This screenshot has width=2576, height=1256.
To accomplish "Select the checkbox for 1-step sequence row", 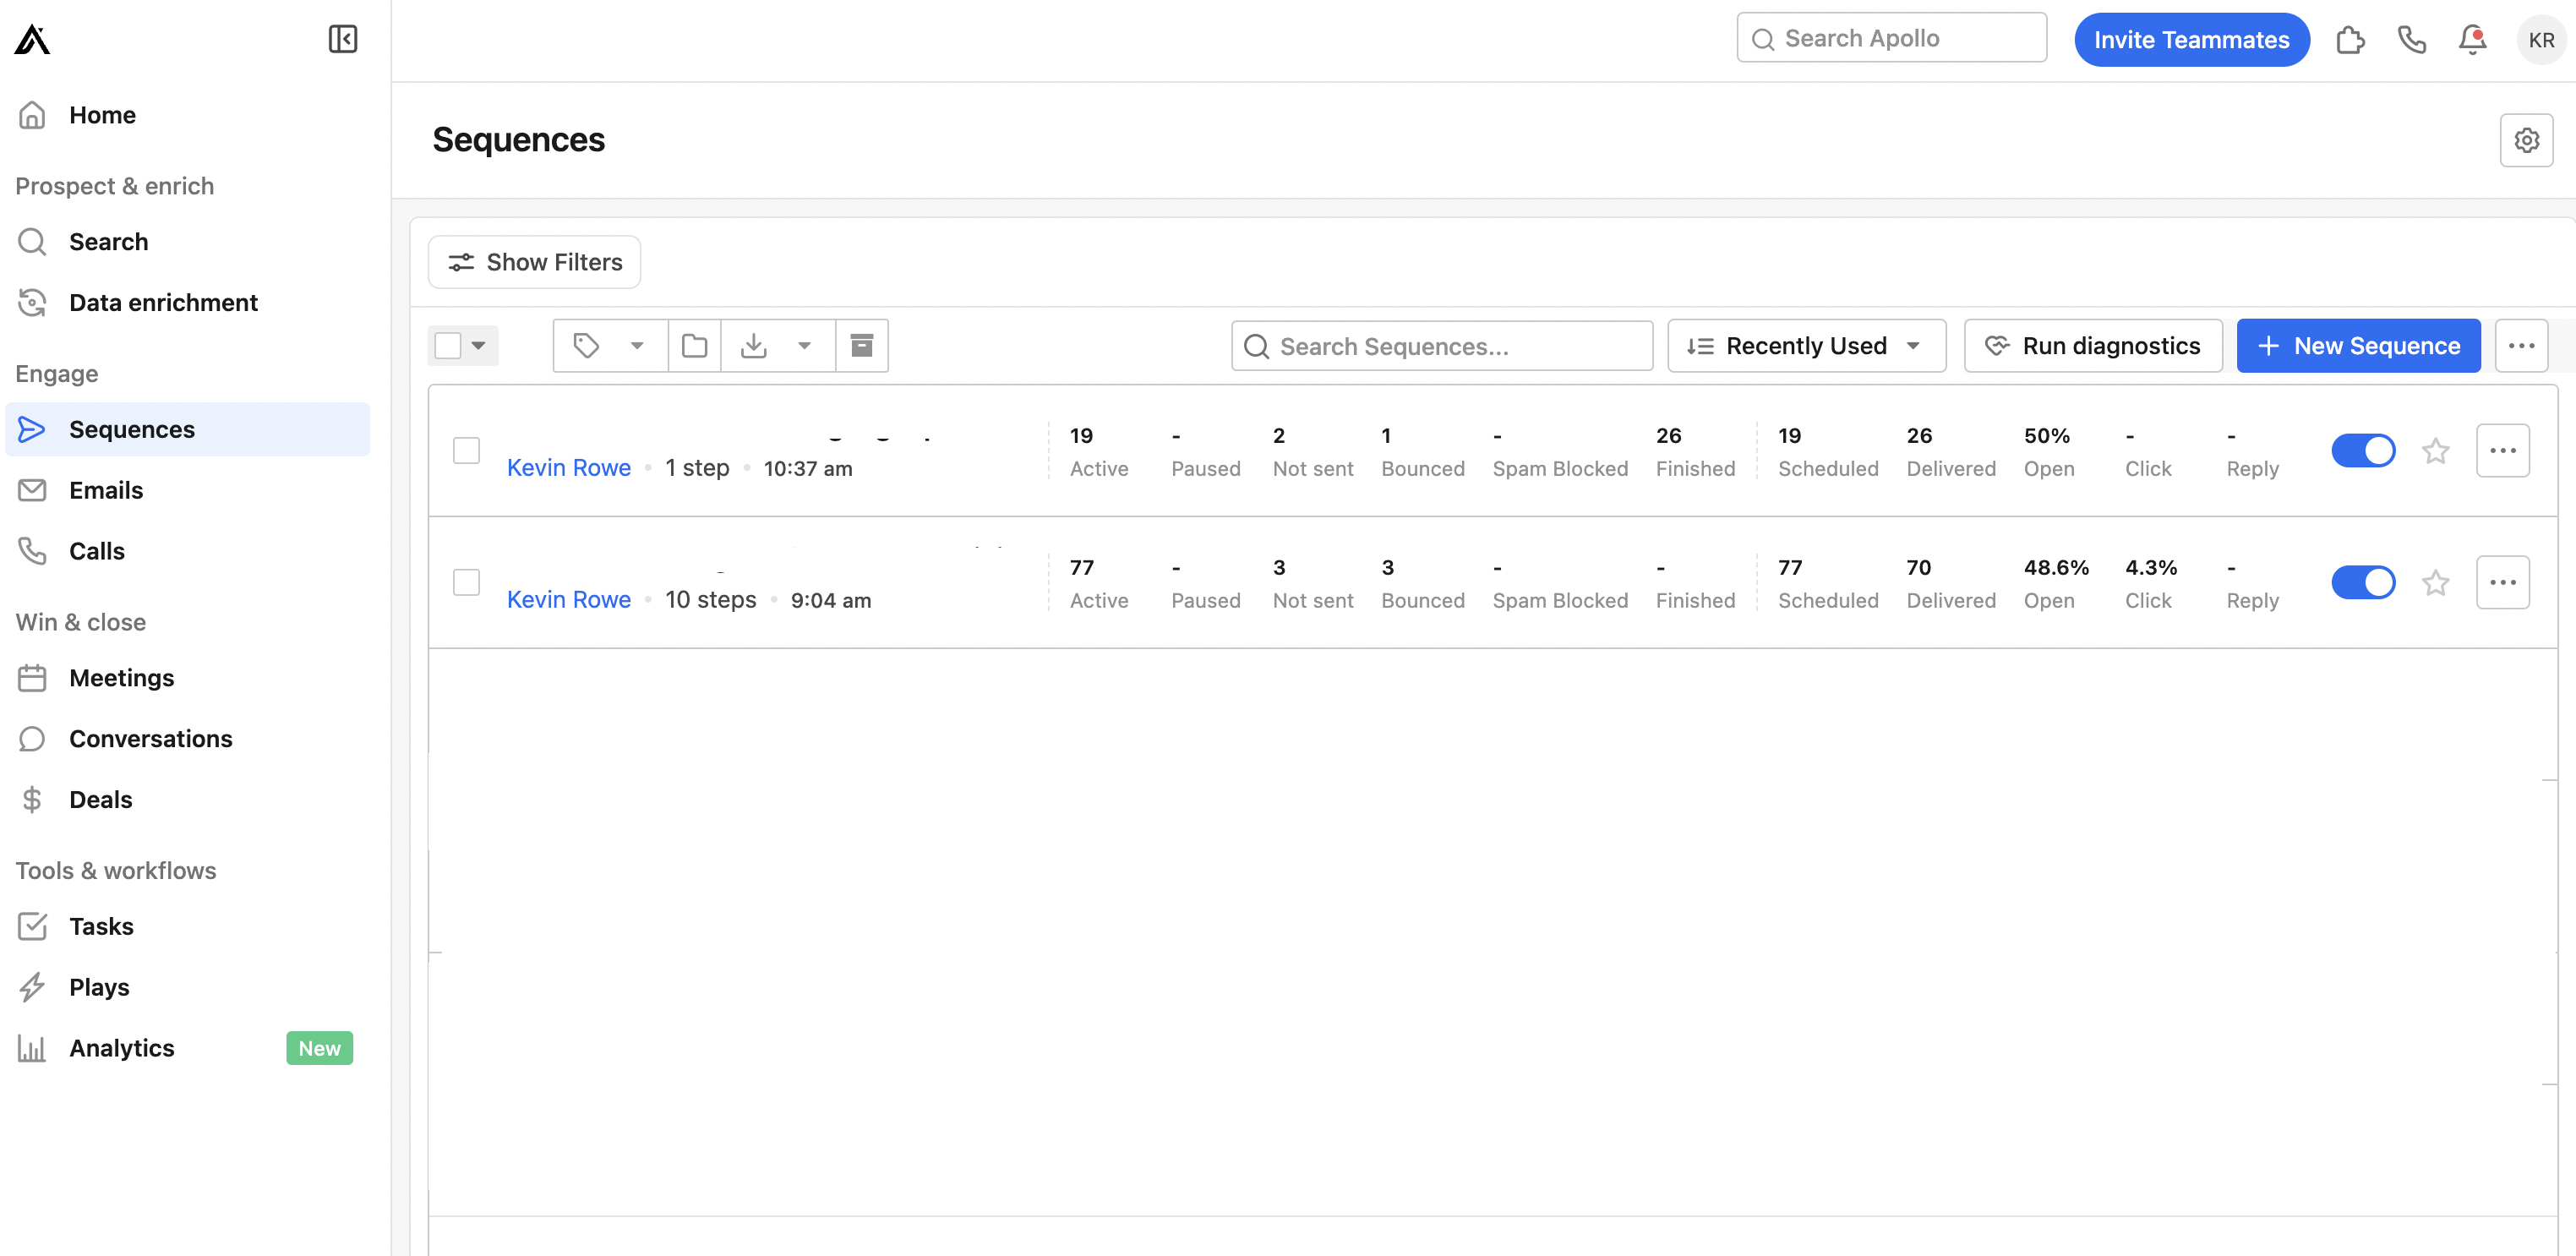I will click(467, 451).
